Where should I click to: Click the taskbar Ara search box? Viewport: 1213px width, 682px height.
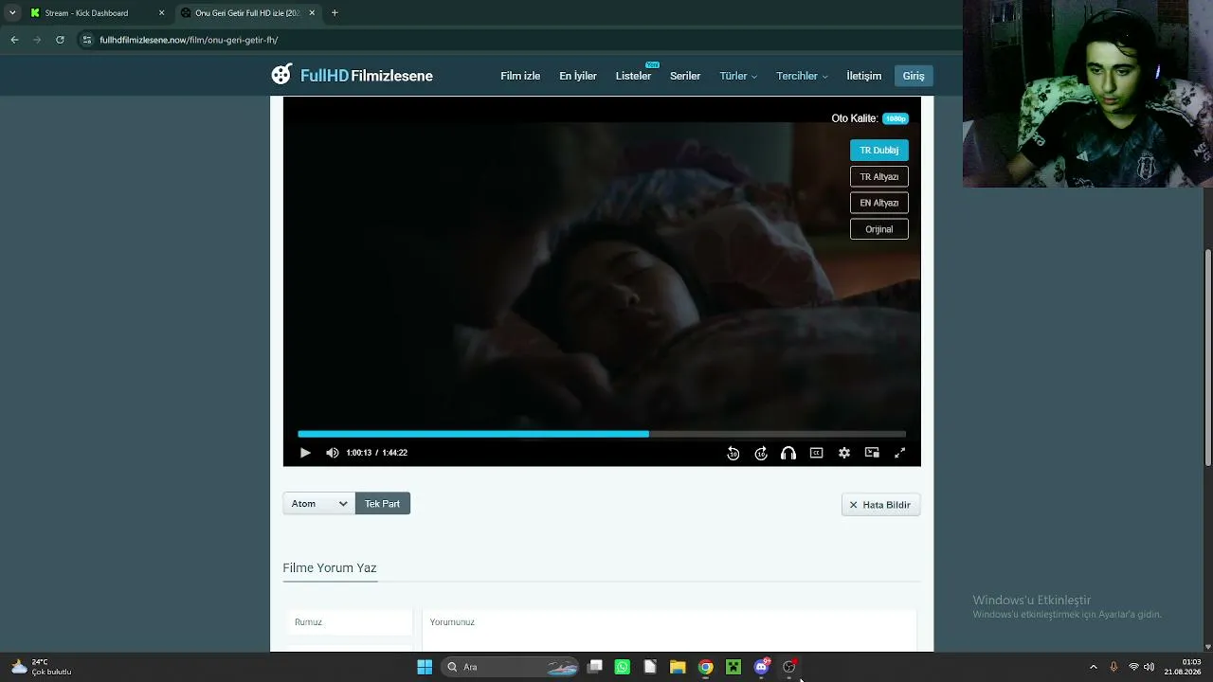511,667
